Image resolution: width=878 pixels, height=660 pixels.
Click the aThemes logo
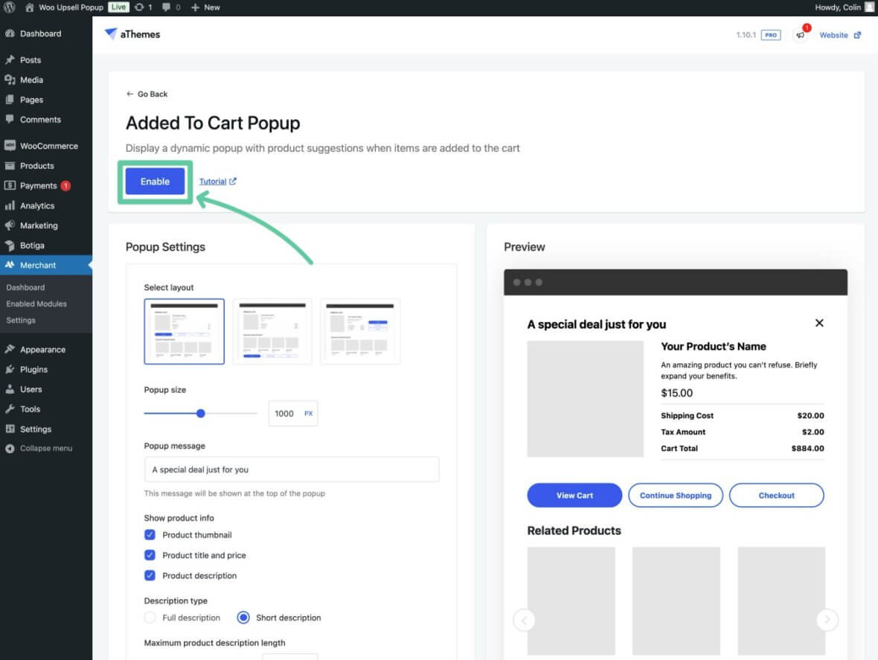(132, 34)
